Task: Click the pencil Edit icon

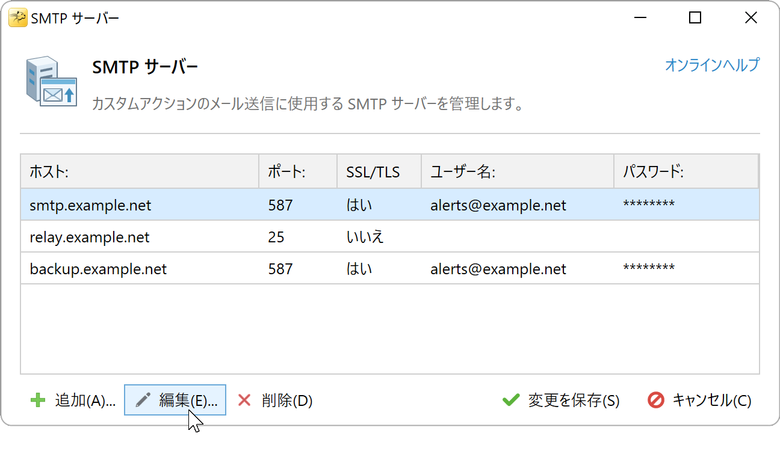Action: click(143, 400)
